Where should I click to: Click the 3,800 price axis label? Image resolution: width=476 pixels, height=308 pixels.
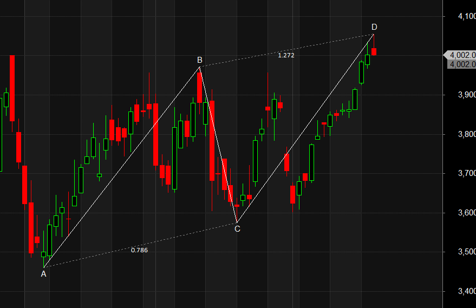(x=466, y=134)
